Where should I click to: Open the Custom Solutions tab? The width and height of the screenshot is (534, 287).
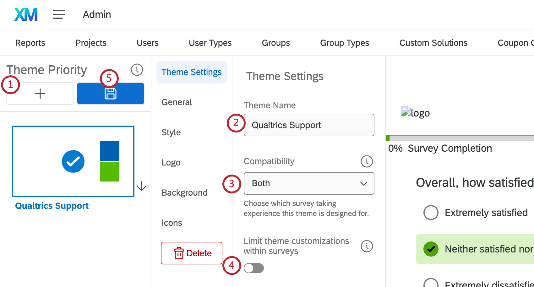point(433,43)
